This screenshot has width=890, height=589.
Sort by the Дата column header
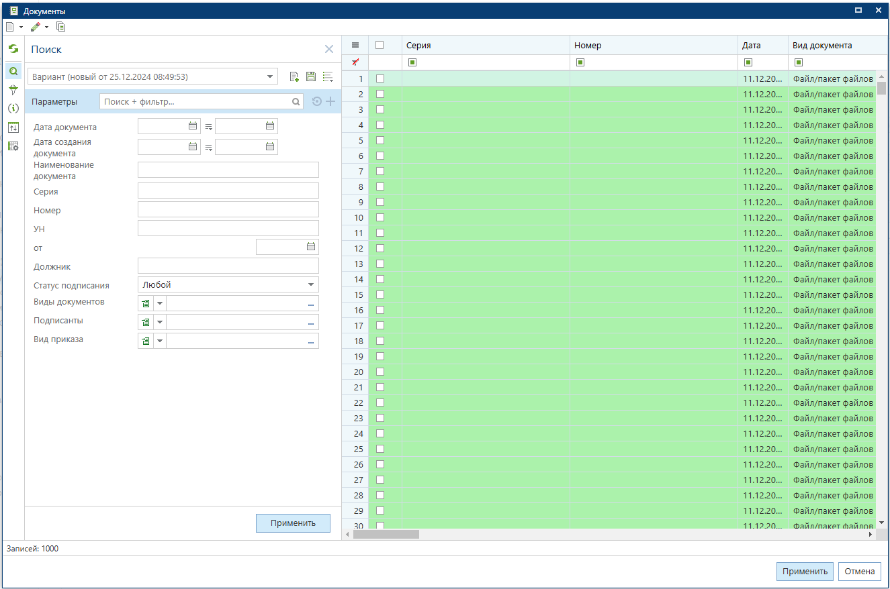coord(763,46)
